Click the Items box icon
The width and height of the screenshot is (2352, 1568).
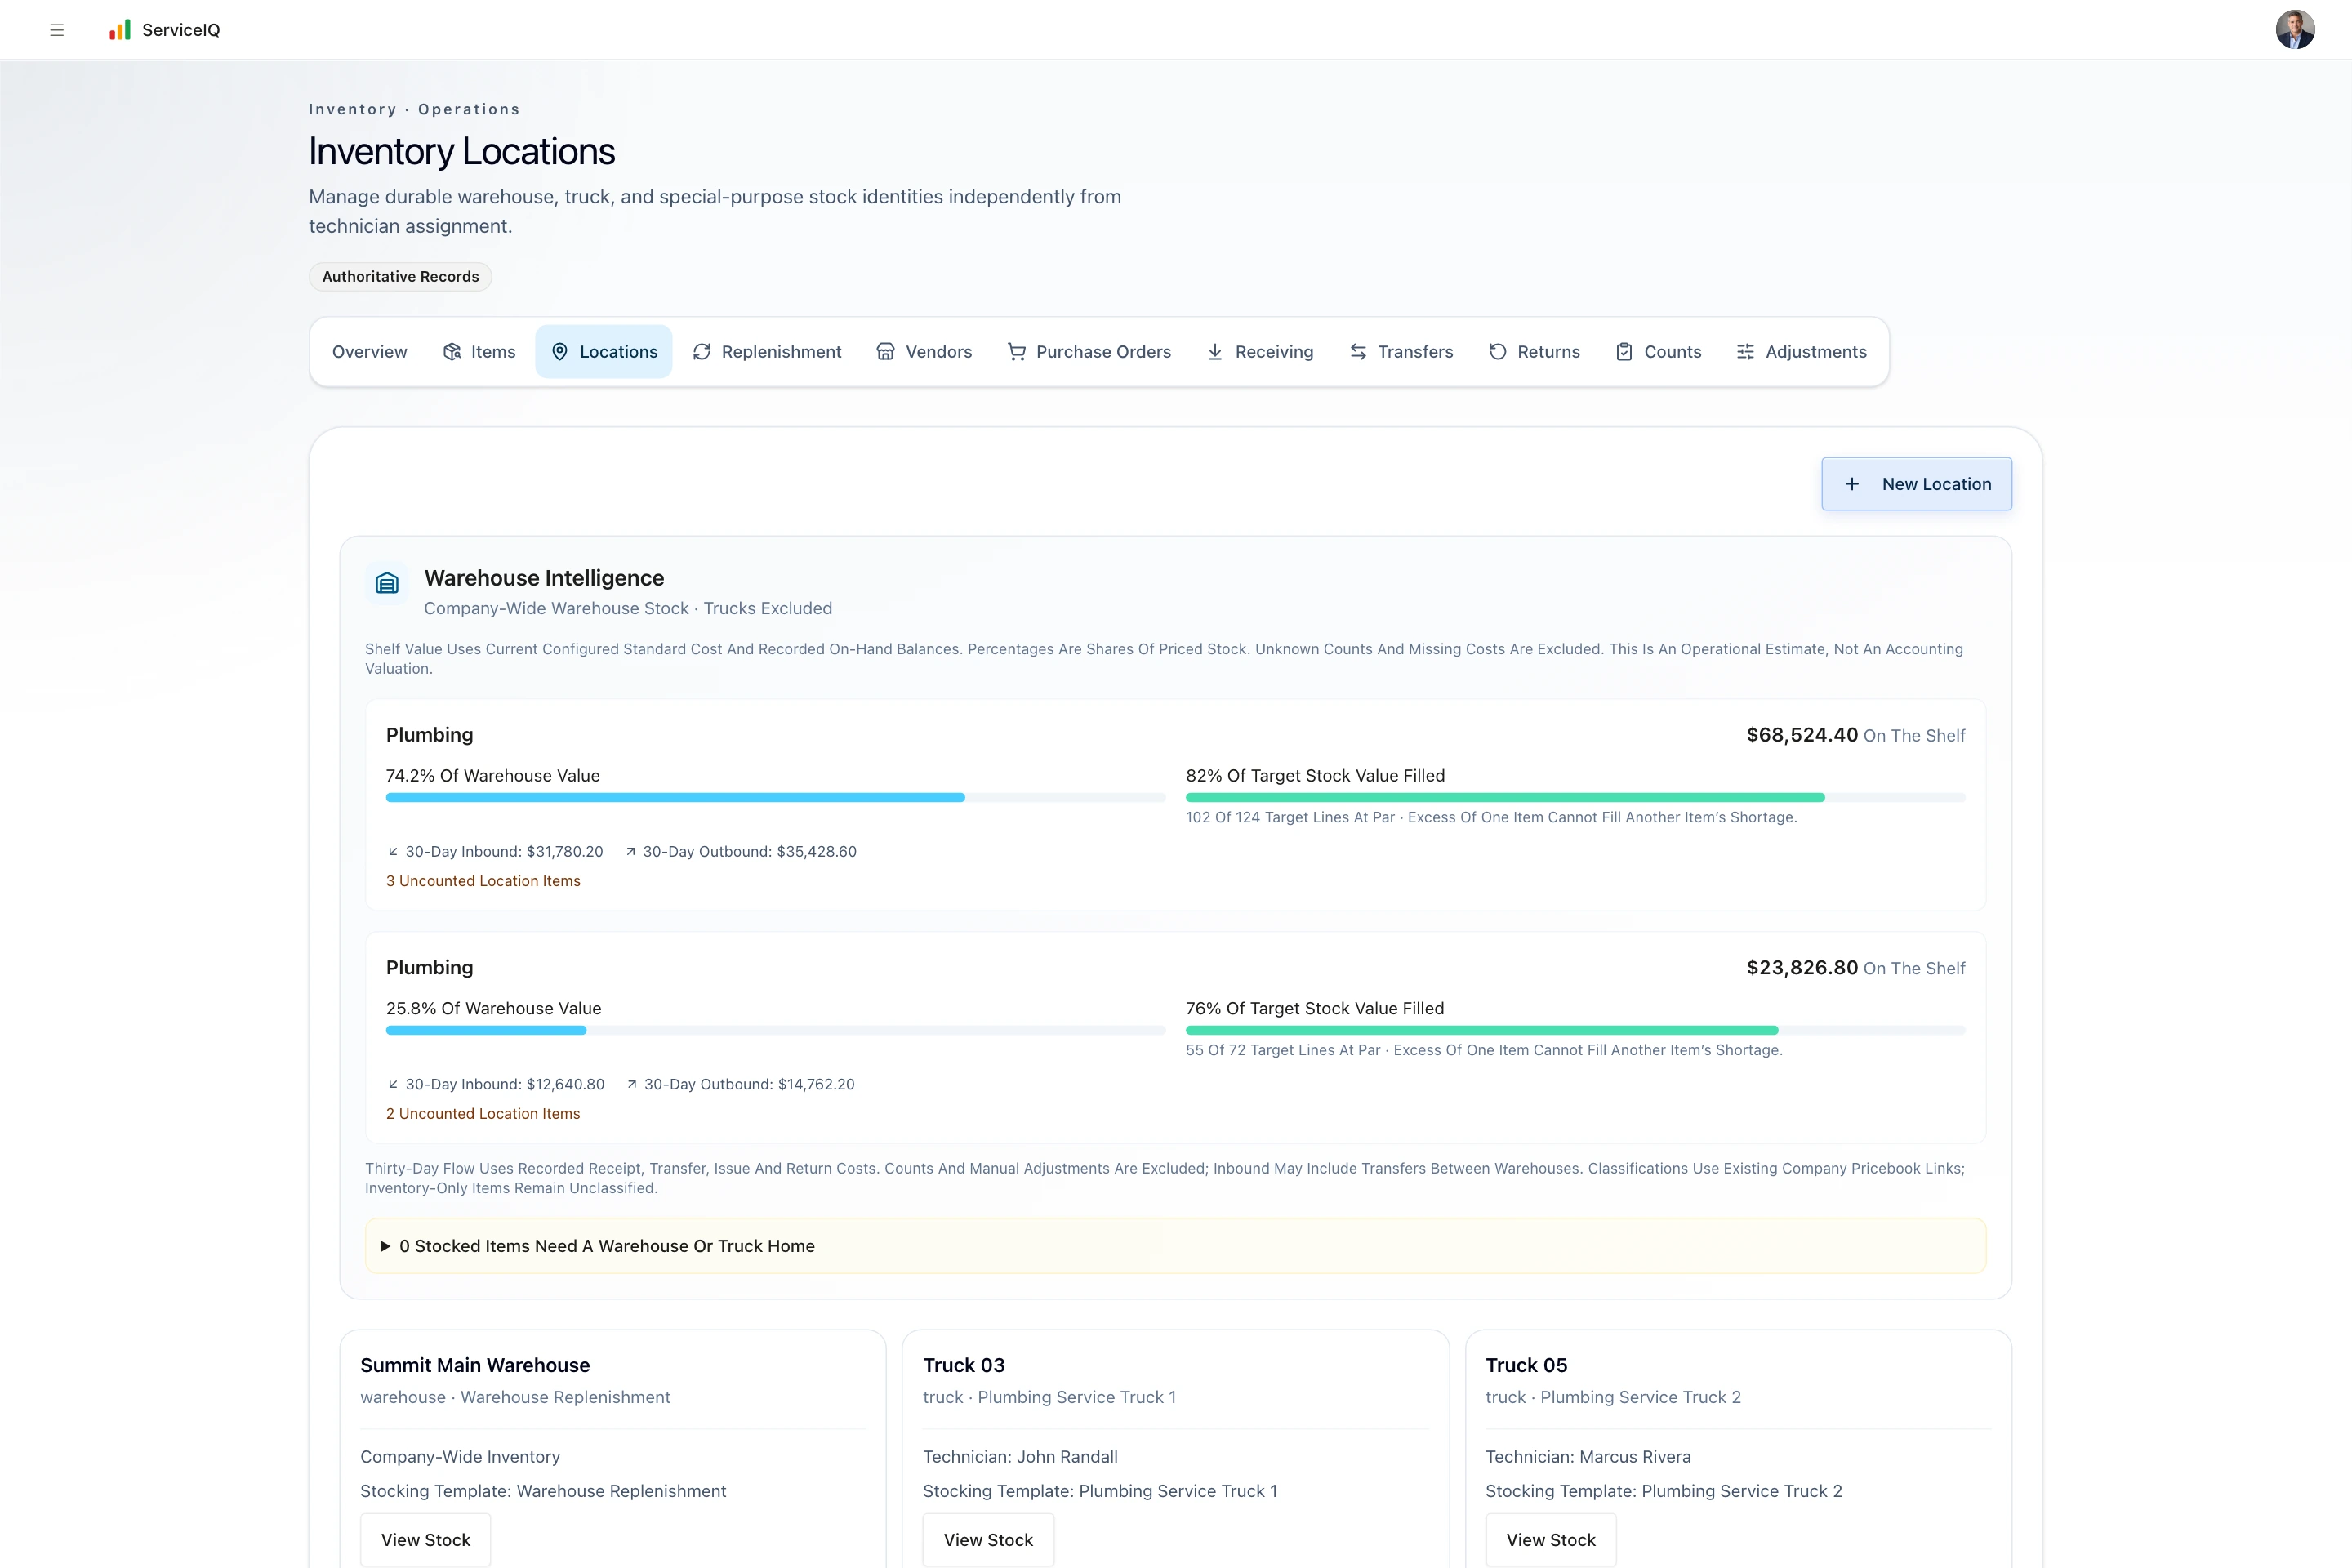coord(452,352)
